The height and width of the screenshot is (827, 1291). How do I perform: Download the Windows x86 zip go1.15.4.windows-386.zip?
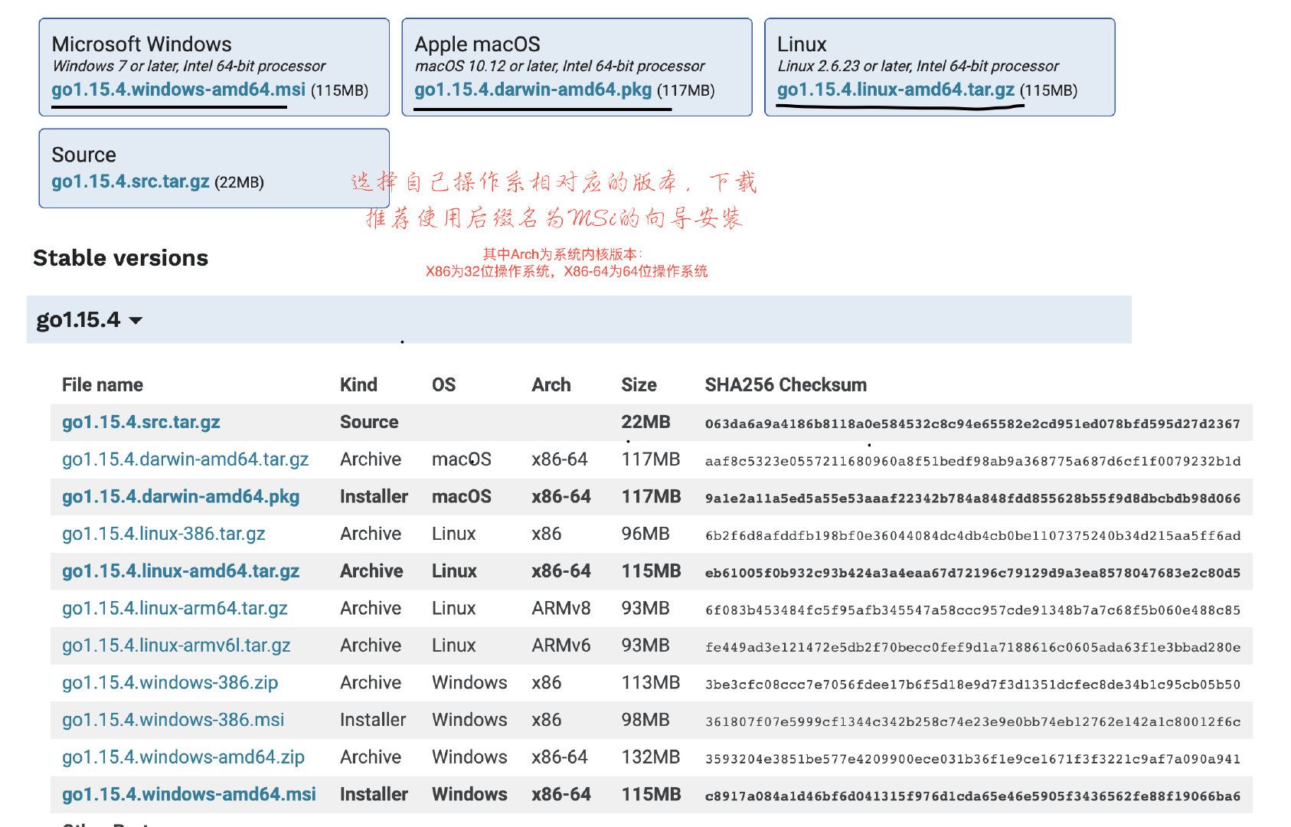tap(170, 682)
